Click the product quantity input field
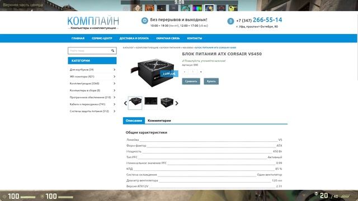The width and height of the screenshot is (358, 201). coord(192,72)
